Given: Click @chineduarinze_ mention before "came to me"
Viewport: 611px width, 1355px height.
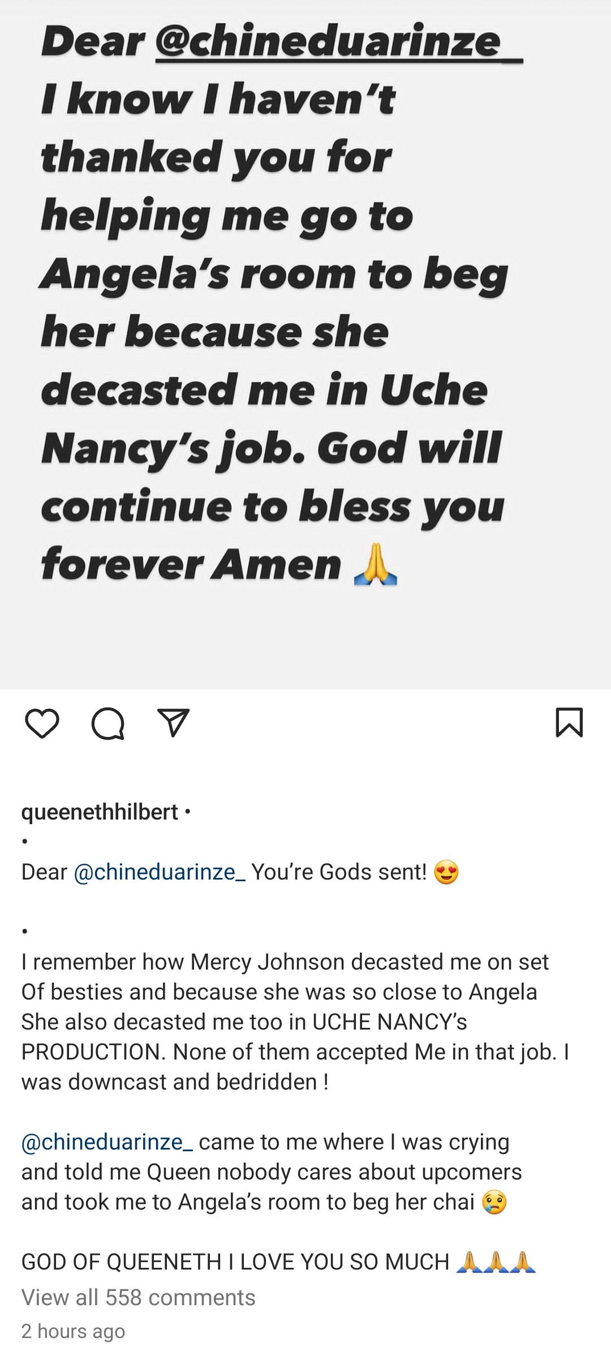Looking at the screenshot, I should pyautogui.click(x=107, y=1142).
